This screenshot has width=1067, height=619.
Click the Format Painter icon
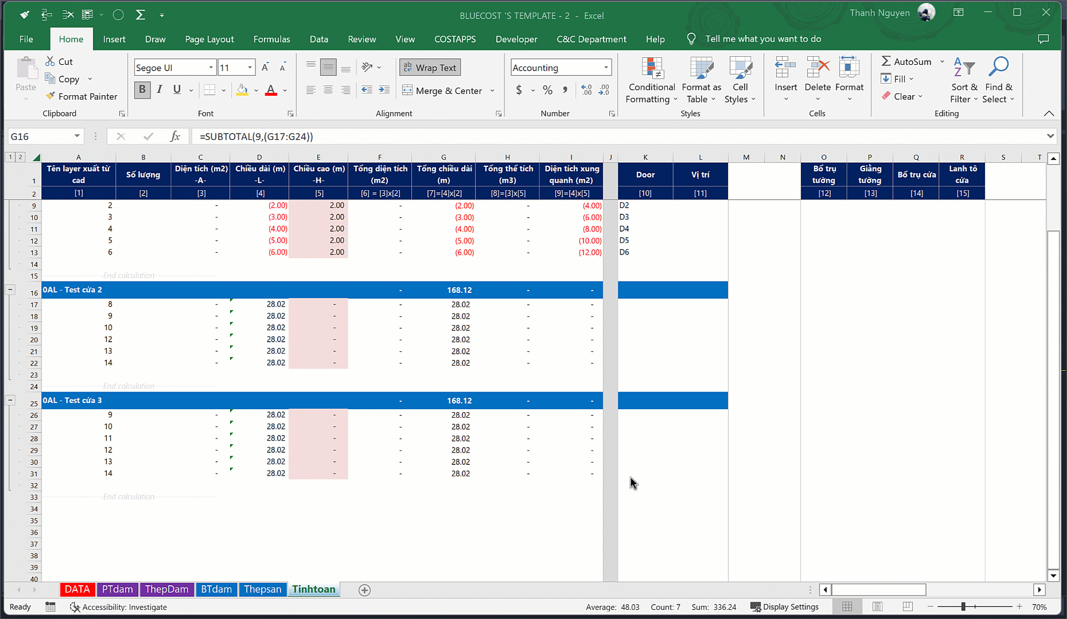point(51,96)
